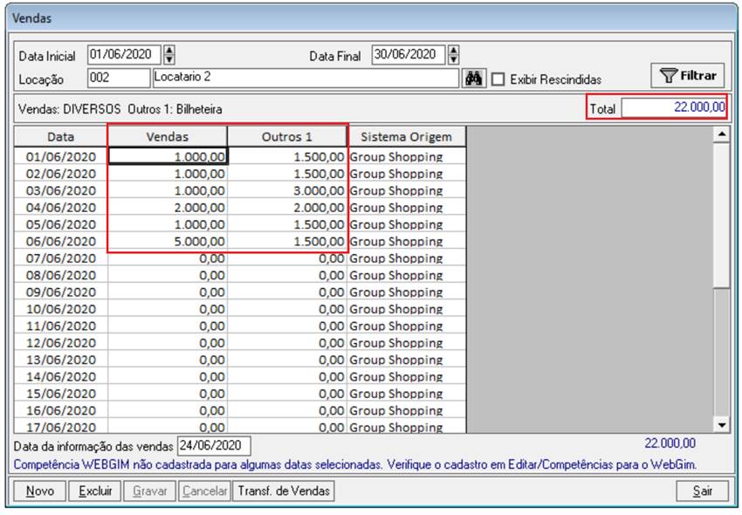Viewport: 742px width, 515px height.
Task: Select Sistema Origem cell for 05/06/2020
Action: tap(407, 224)
